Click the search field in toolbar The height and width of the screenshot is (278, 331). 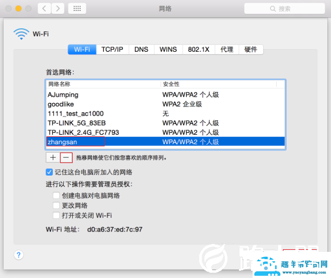(x=284, y=8)
